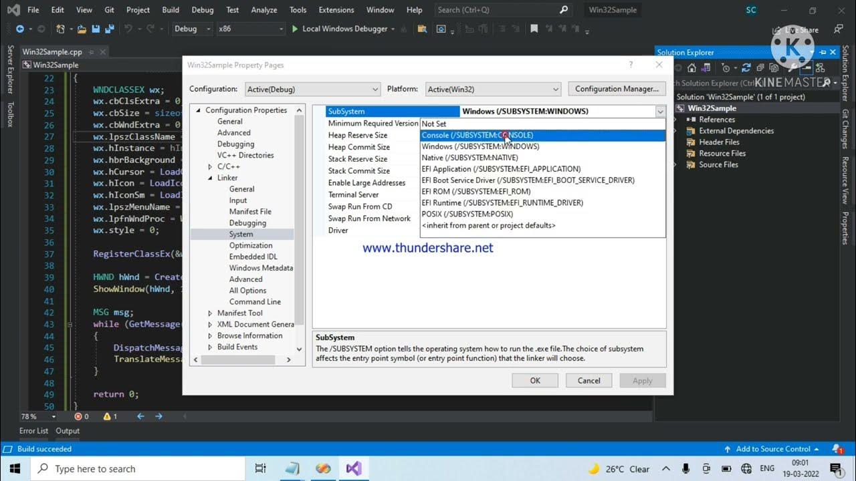Expand the Browse Information tree node

(x=210, y=335)
